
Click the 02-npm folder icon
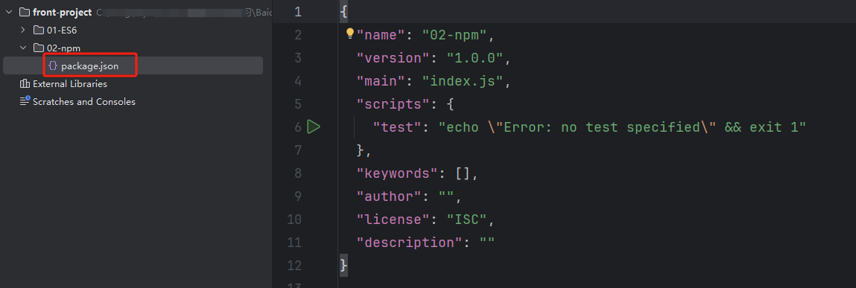pos(39,48)
